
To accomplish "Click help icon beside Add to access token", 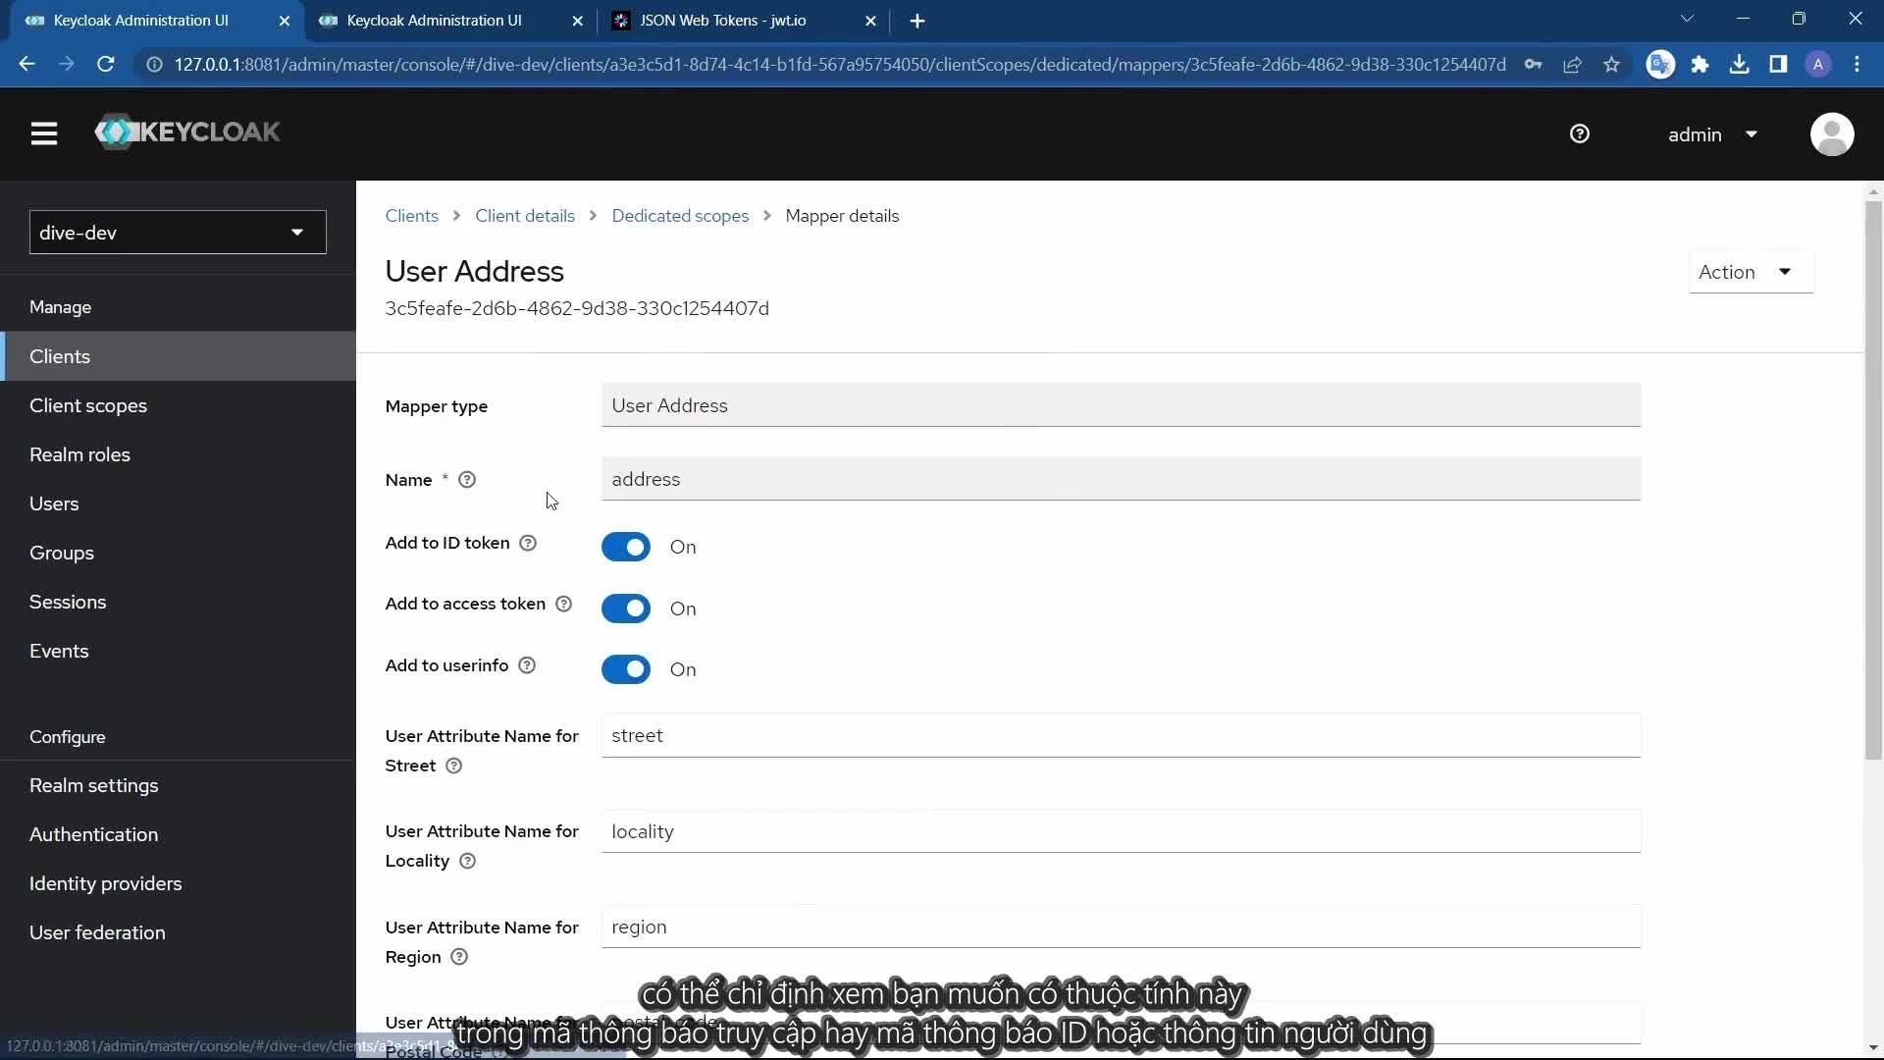I will click(563, 604).
